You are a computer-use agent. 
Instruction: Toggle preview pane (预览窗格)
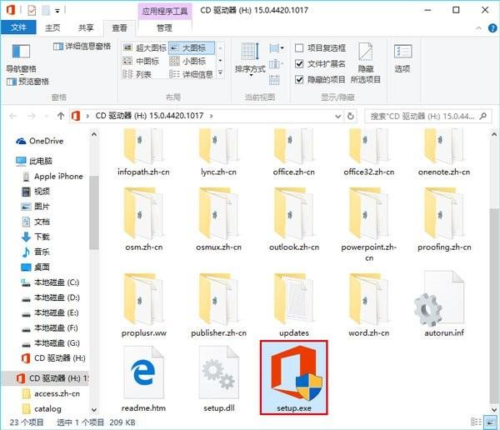point(27,82)
